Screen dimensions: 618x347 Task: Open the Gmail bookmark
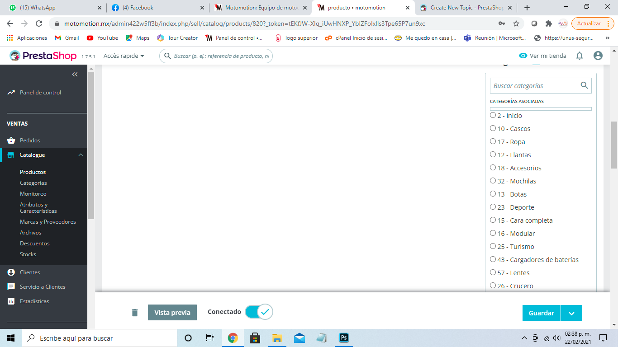[x=67, y=38]
